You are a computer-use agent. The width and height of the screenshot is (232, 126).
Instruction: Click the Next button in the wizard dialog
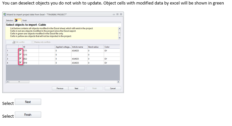76,88
